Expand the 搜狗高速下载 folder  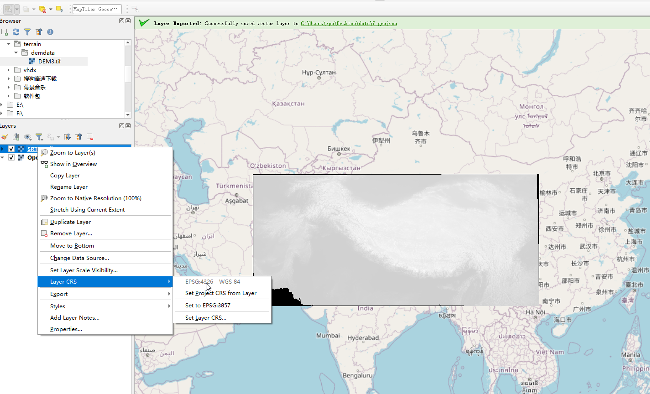coord(9,79)
